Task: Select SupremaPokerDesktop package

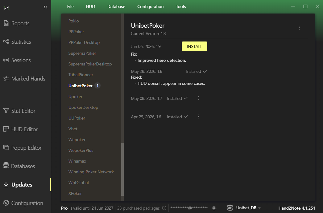Action: (90, 64)
